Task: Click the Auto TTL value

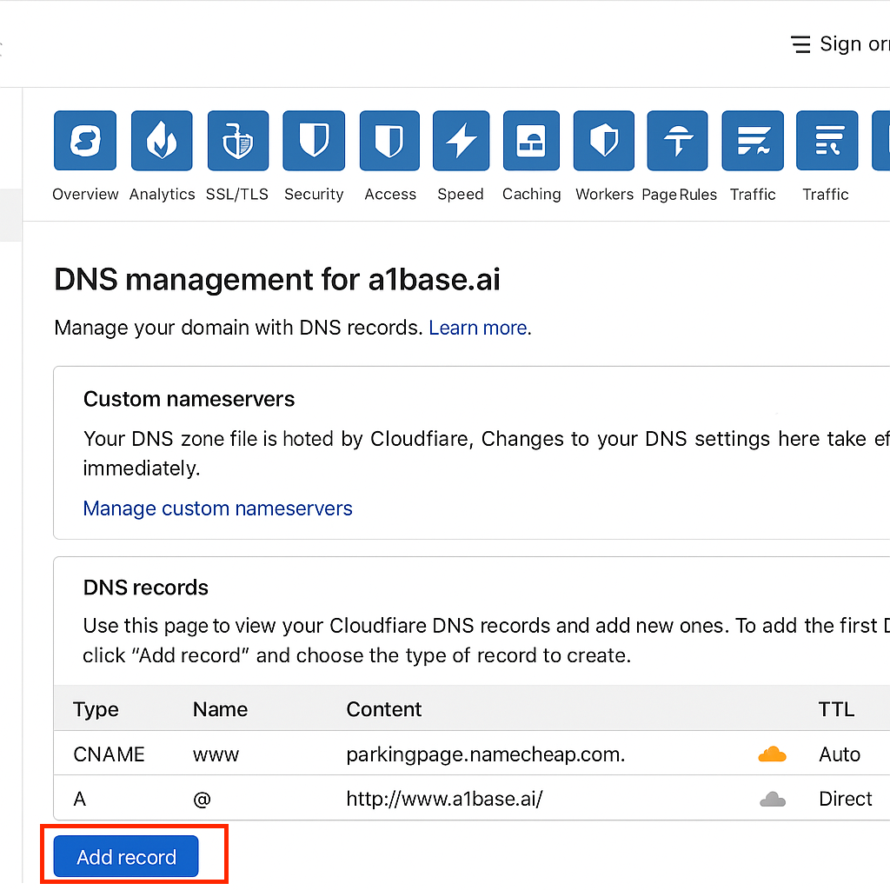Action: coord(840,754)
